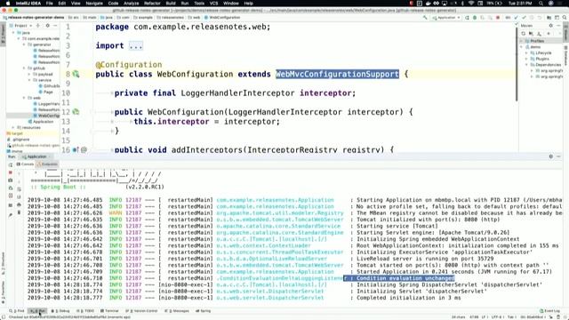The image size is (569, 320).
Task: Open the Build menu
Action: (x=171, y=4)
